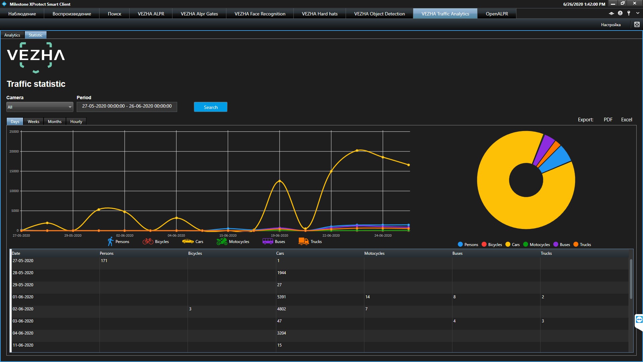Click Cars value 1944 in table

[x=282, y=273]
